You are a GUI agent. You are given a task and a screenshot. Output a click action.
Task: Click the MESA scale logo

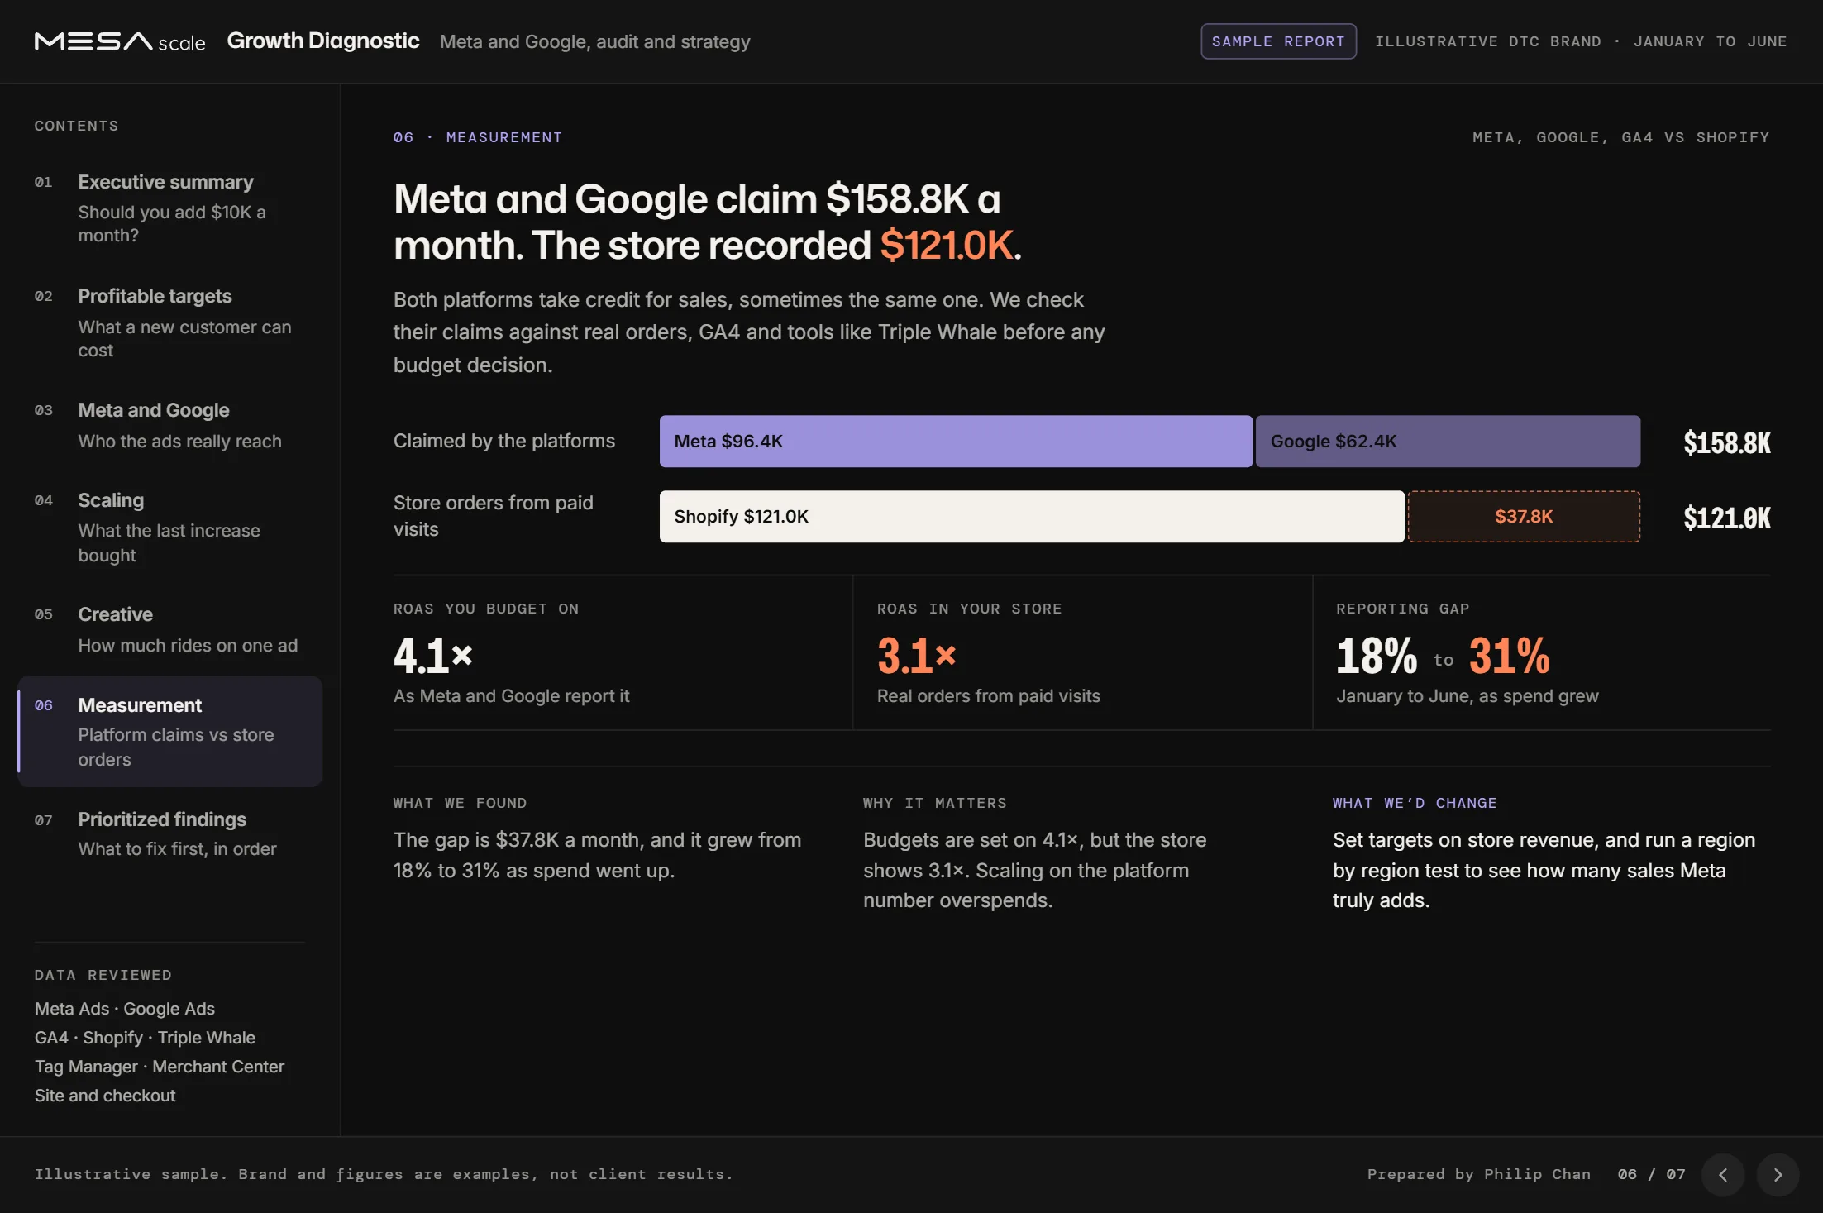120,41
